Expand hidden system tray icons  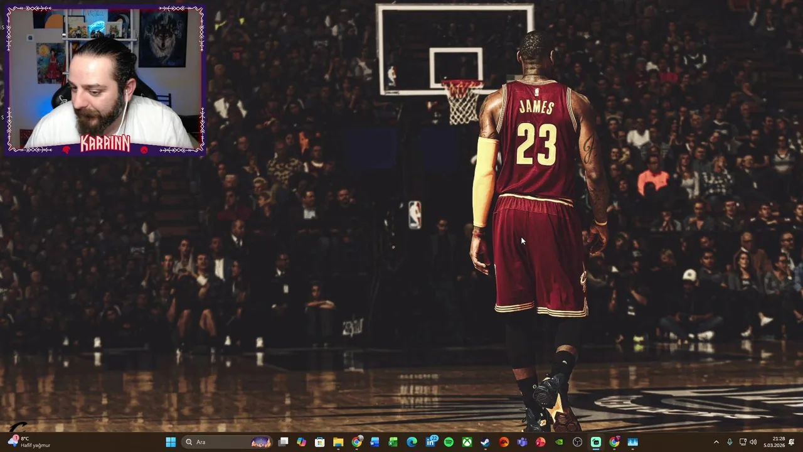[716, 442]
